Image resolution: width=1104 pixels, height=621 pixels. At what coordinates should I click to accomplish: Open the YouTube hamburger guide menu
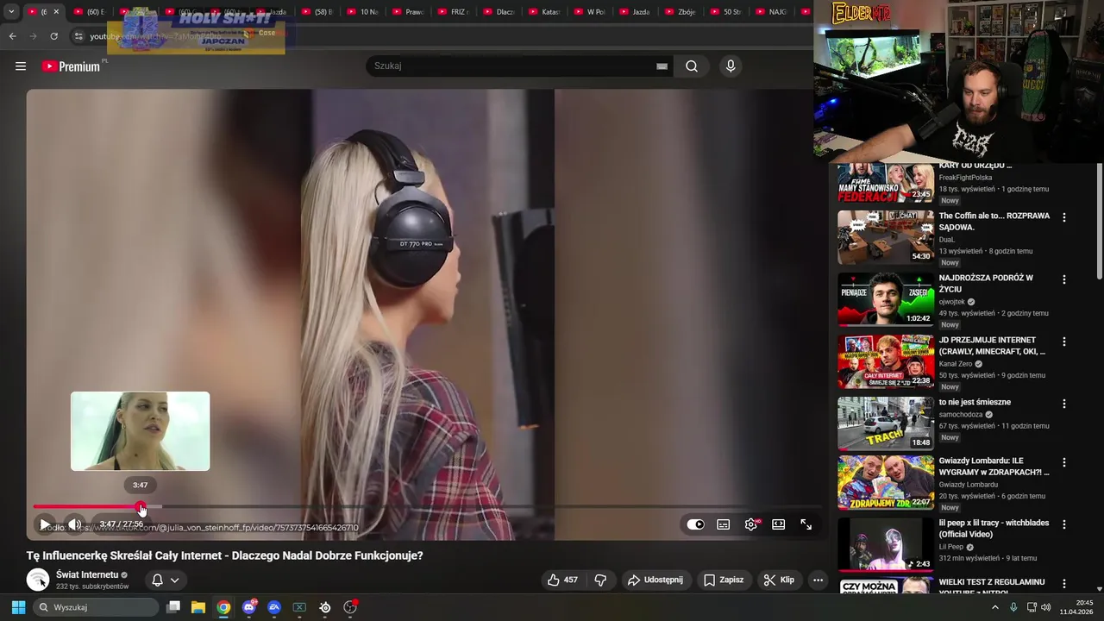tap(21, 66)
